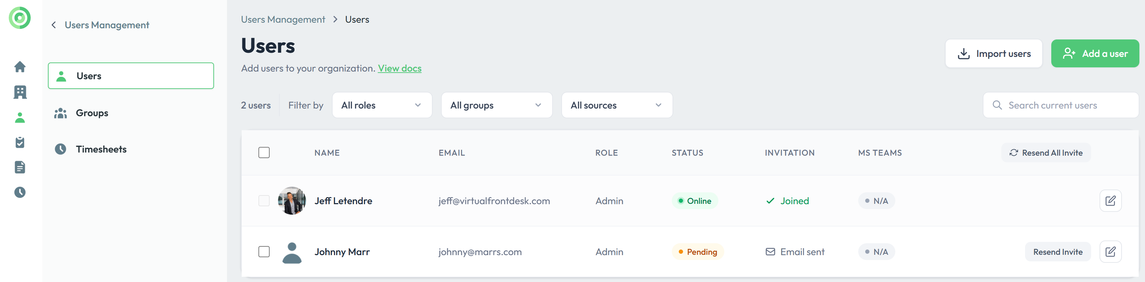
Task: Open the View docs link
Action: click(399, 68)
